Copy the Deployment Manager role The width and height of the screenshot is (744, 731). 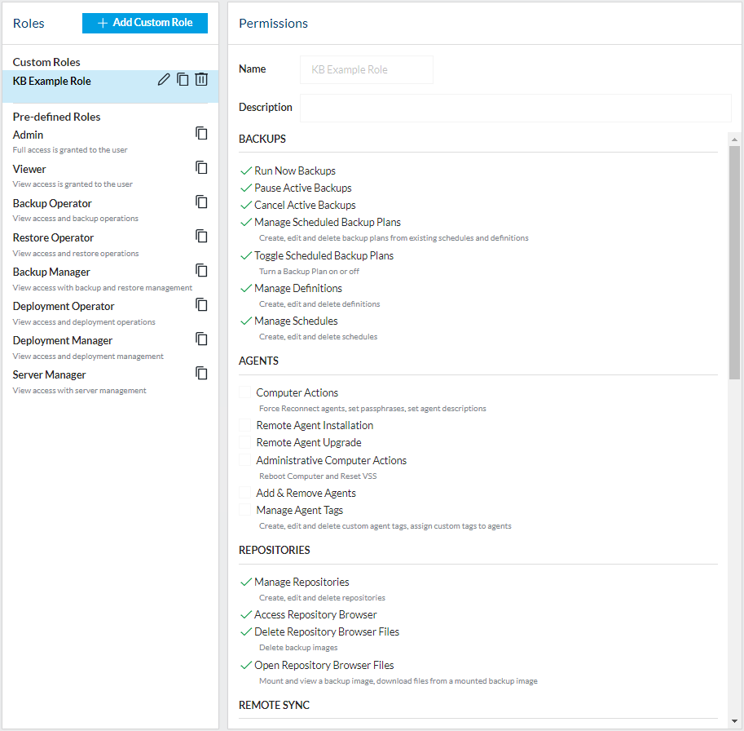[x=201, y=339]
